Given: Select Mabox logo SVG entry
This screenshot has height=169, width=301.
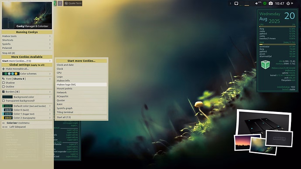Looking at the screenshot, I should tap(82, 84).
